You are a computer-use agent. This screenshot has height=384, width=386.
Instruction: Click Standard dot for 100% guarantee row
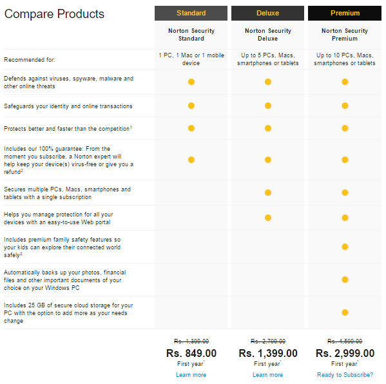point(191,160)
